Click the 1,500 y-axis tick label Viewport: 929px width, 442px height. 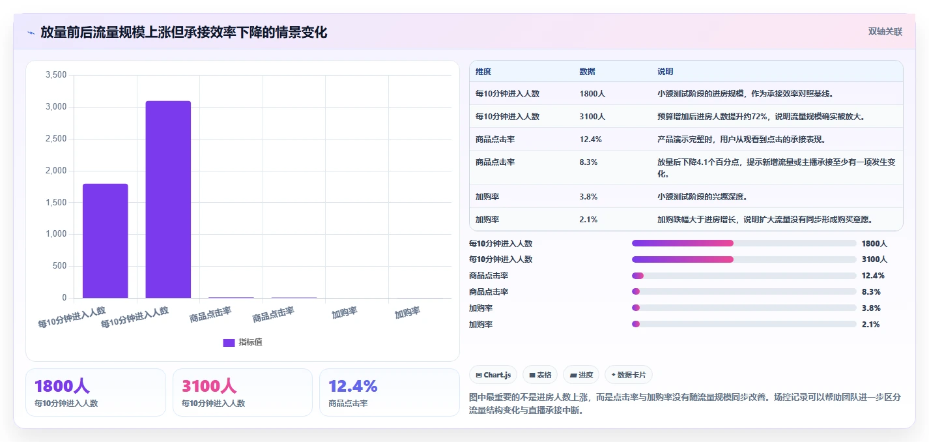56,202
